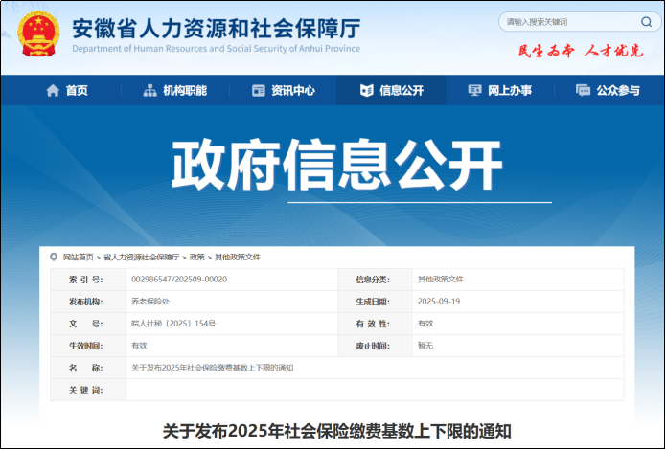Click the bold article title 关于发布2025年社会保险缴费基数上下限的通知
The image size is (666, 450).
coord(336,431)
